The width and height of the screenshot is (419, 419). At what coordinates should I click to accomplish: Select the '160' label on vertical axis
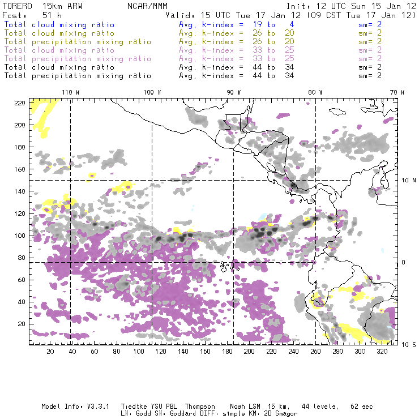pos(20,169)
